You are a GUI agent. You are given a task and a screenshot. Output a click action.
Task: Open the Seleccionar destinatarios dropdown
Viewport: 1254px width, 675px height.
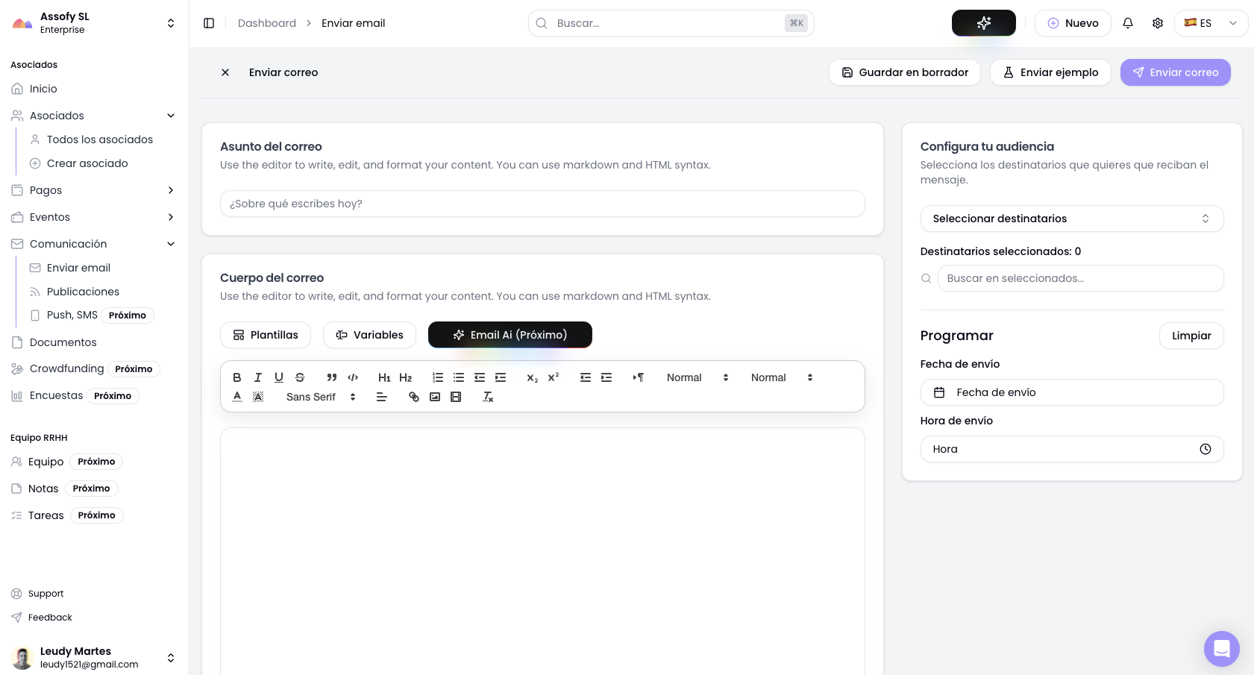tap(1072, 219)
